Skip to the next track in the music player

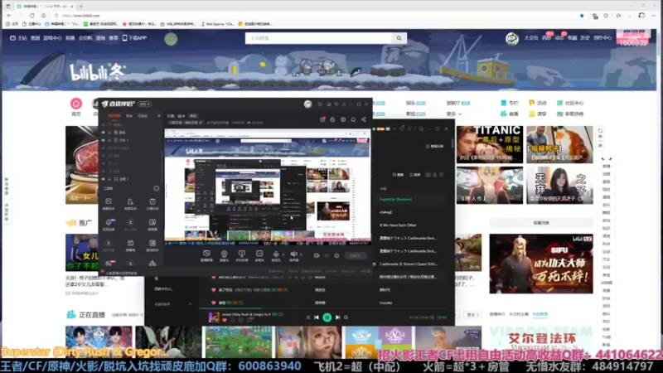337,317
